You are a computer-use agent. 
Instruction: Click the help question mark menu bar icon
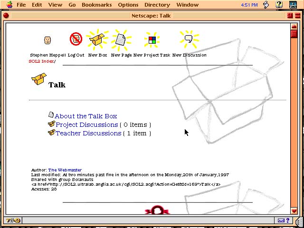(279, 4)
